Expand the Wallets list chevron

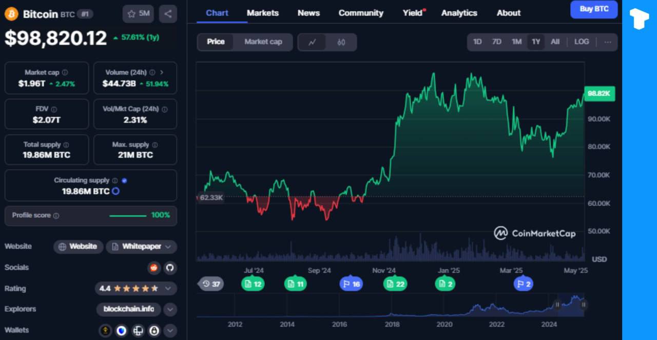pyautogui.click(x=170, y=331)
